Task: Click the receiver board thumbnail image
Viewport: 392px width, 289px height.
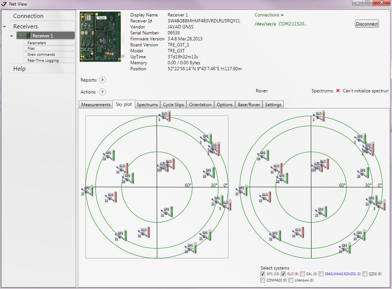Action: tap(100, 37)
